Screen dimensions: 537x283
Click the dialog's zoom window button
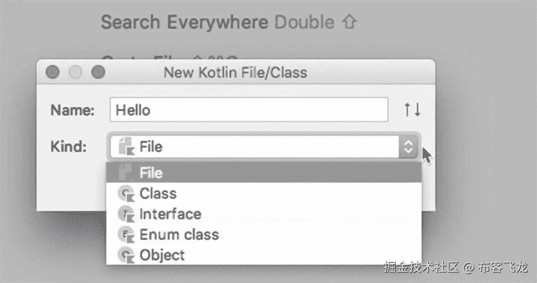click(98, 73)
